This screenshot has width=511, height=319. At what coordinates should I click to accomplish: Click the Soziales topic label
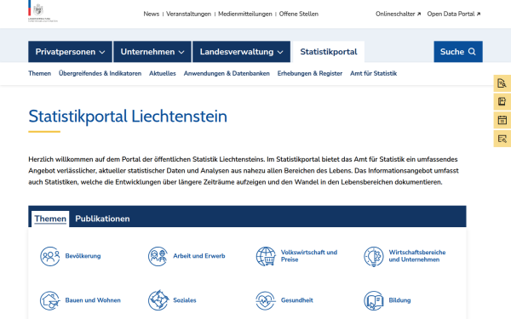[185, 300]
